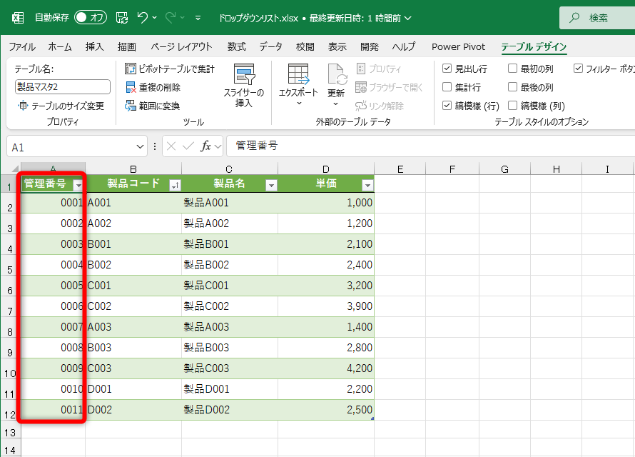Click cell containing D001 product code

pos(133,389)
